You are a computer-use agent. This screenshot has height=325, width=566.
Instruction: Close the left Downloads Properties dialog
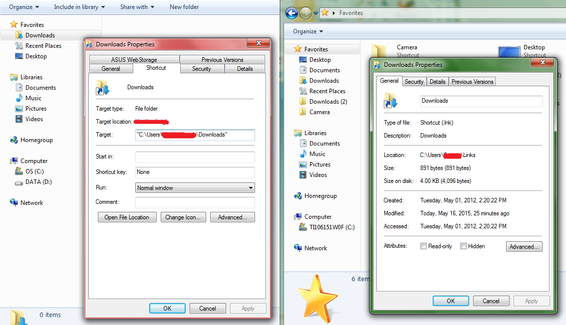click(x=259, y=43)
